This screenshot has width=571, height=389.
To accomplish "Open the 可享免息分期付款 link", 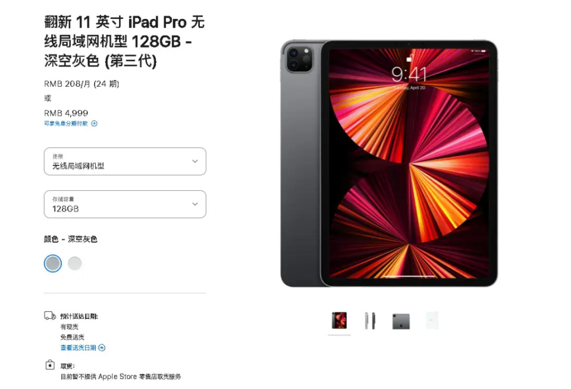I will [66, 124].
